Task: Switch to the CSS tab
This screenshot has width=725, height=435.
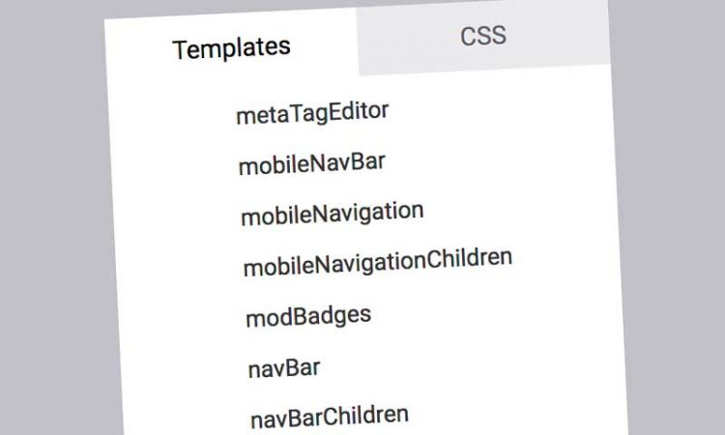Action: click(483, 37)
